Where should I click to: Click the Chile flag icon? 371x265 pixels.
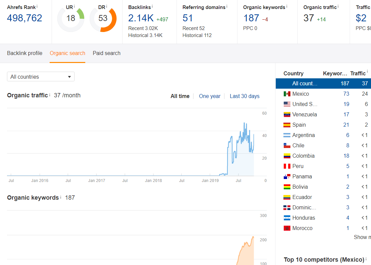tap(287, 145)
